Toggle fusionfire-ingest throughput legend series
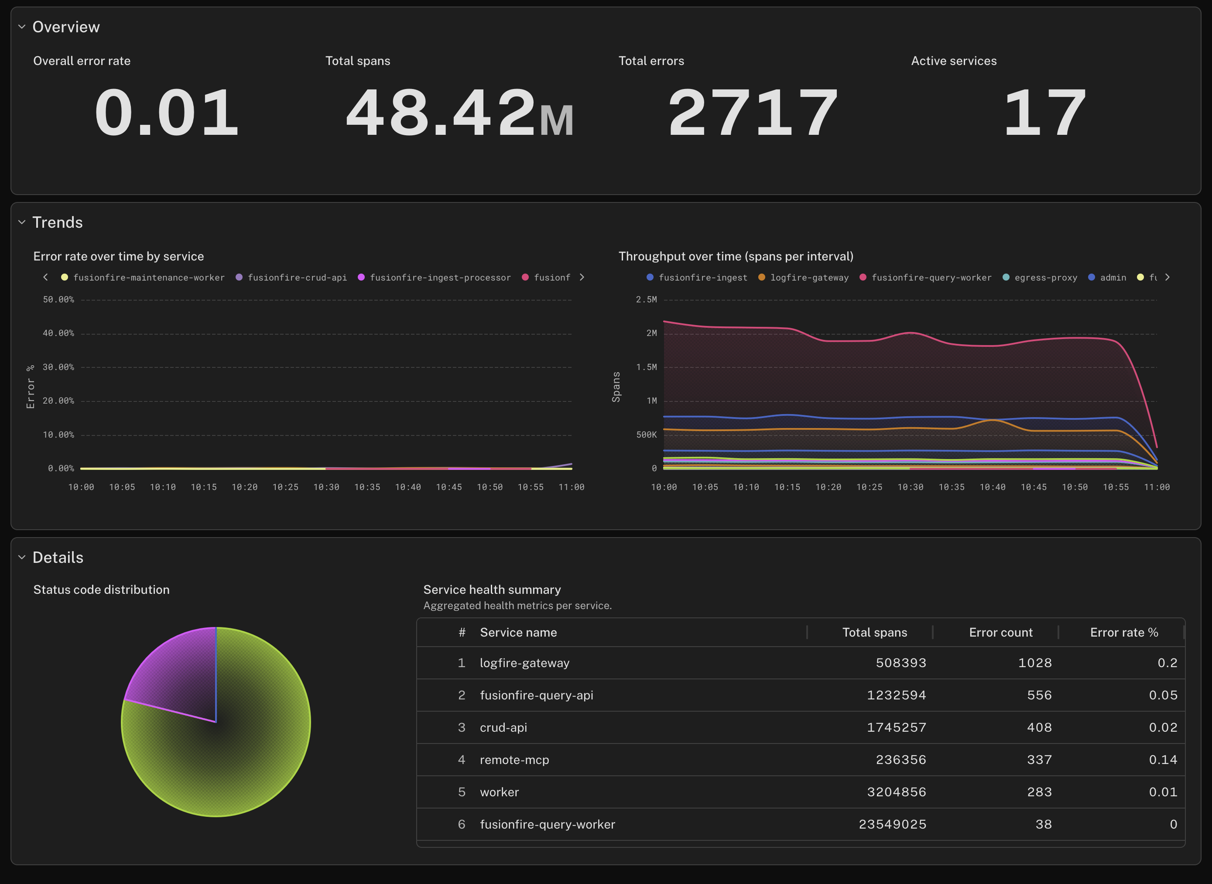 tap(697, 277)
